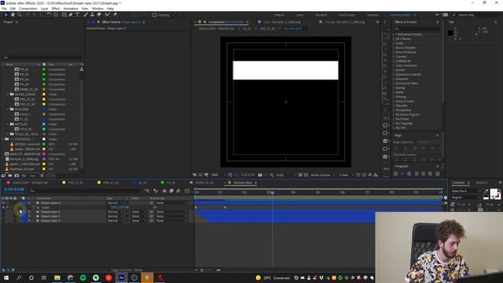Expand the Color Correction effects category
Screen dimensions: 503x283
[x=394, y=65]
